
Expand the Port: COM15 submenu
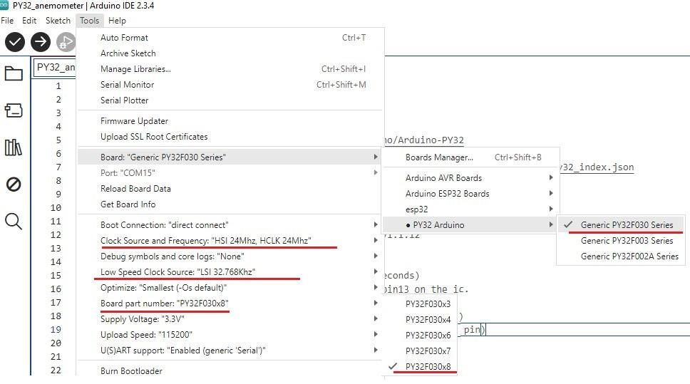(x=230, y=173)
